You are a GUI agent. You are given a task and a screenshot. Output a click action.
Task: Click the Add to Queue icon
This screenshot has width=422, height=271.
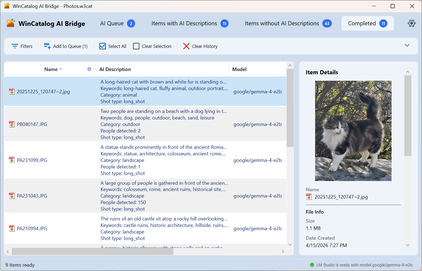click(x=47, y=46)
